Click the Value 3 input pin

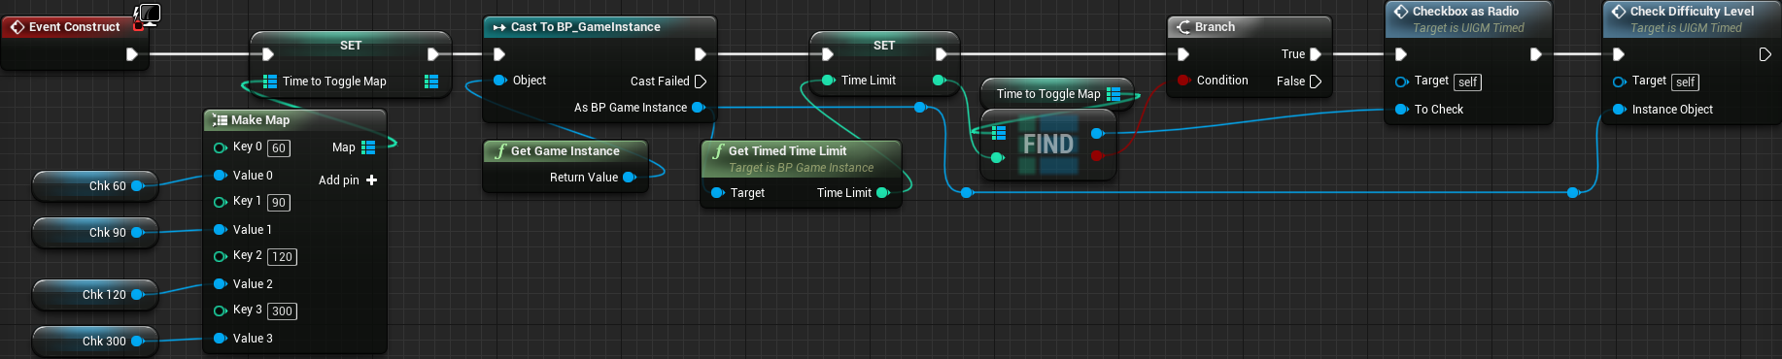(x=220, y=338)
